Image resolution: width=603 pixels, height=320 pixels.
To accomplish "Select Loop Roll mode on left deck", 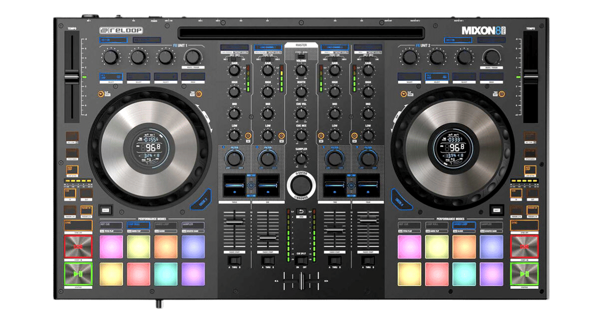I will coord(138,225).
